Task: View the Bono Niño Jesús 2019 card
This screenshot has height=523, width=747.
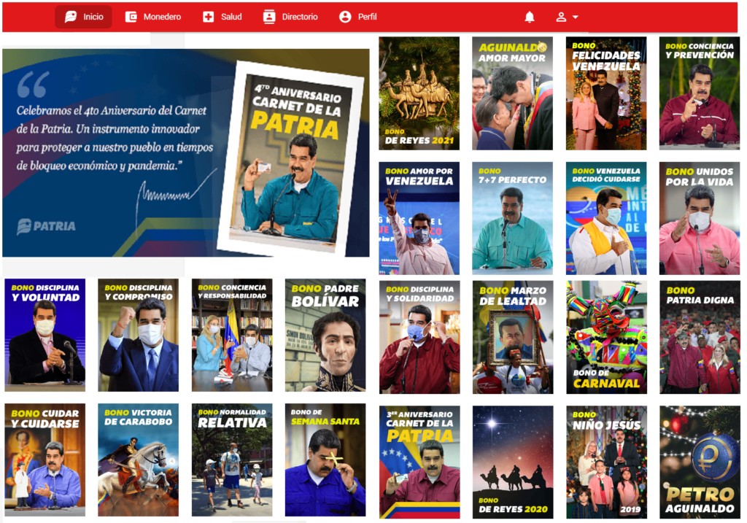Action: 606,462
